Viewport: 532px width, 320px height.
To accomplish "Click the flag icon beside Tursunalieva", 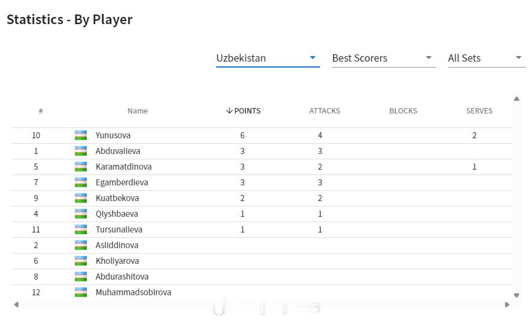I will pyautogui.click(x=80, y=229).
